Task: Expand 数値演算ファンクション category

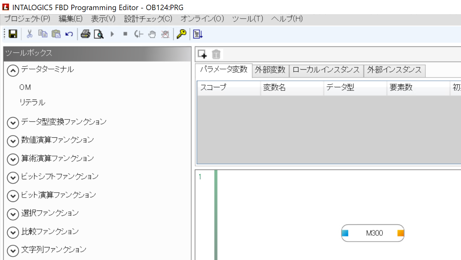Action: [13, 141]
